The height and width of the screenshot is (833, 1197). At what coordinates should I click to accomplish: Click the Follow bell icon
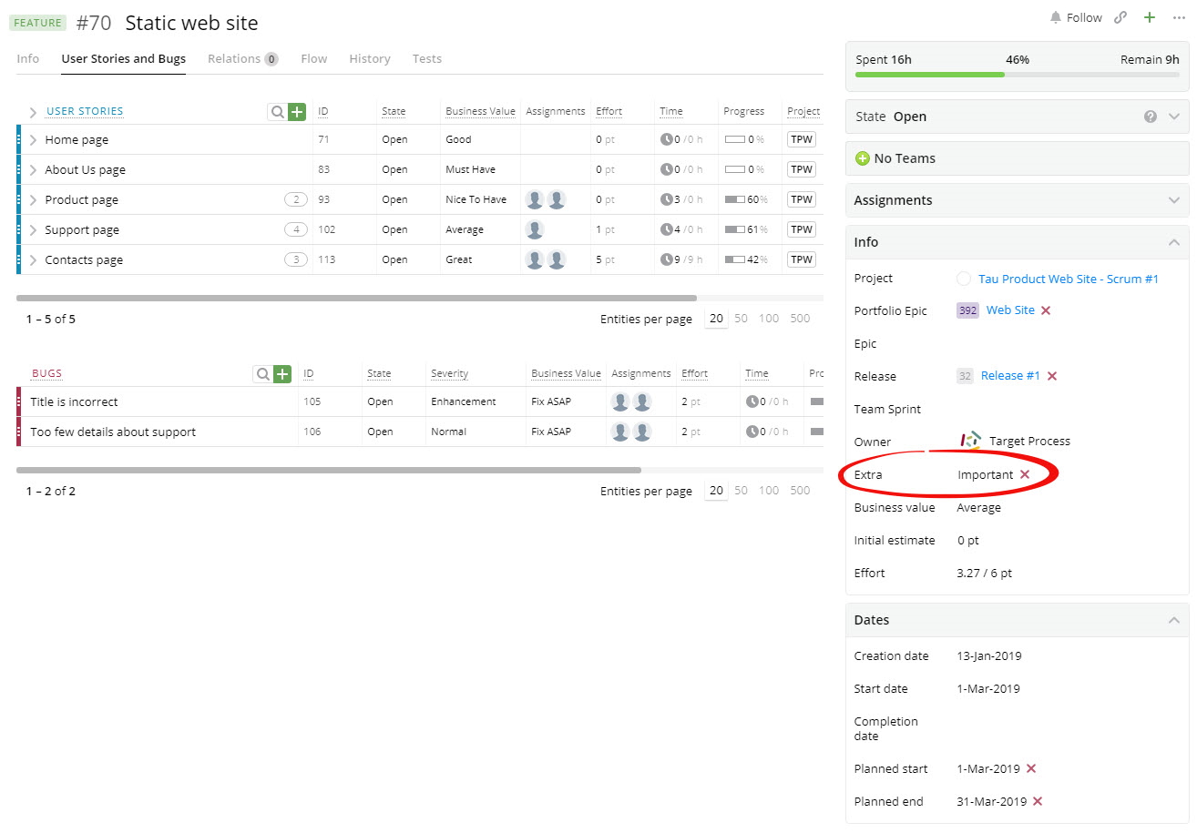(1056, 17)
